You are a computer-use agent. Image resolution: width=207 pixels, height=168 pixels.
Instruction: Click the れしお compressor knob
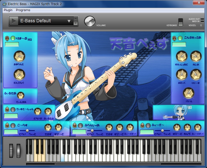point(196,56)
